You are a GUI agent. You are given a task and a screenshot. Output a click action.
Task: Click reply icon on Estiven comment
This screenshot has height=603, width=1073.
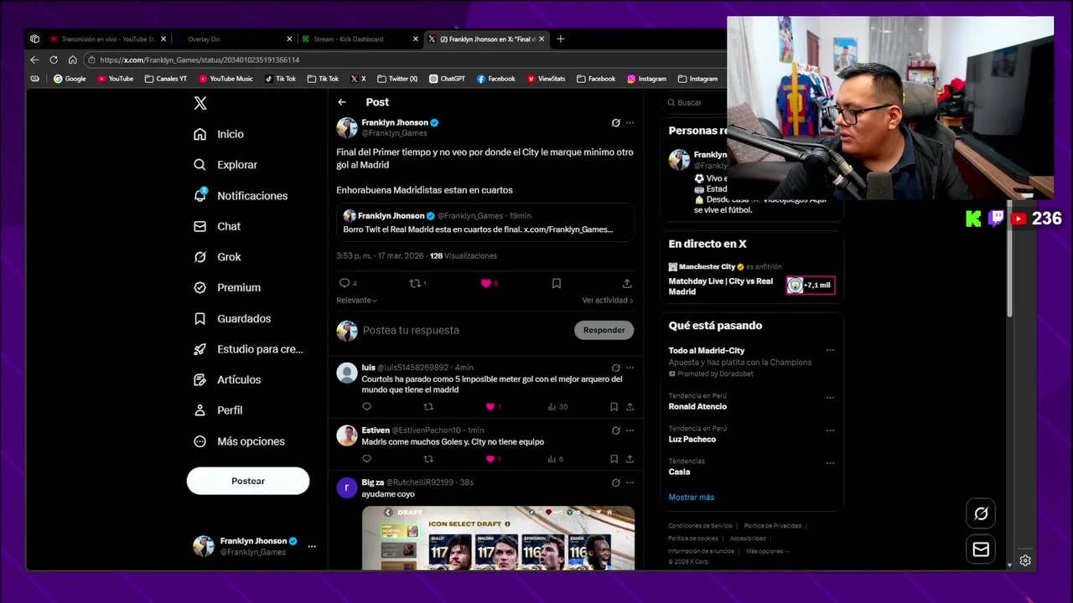point(366,459)
